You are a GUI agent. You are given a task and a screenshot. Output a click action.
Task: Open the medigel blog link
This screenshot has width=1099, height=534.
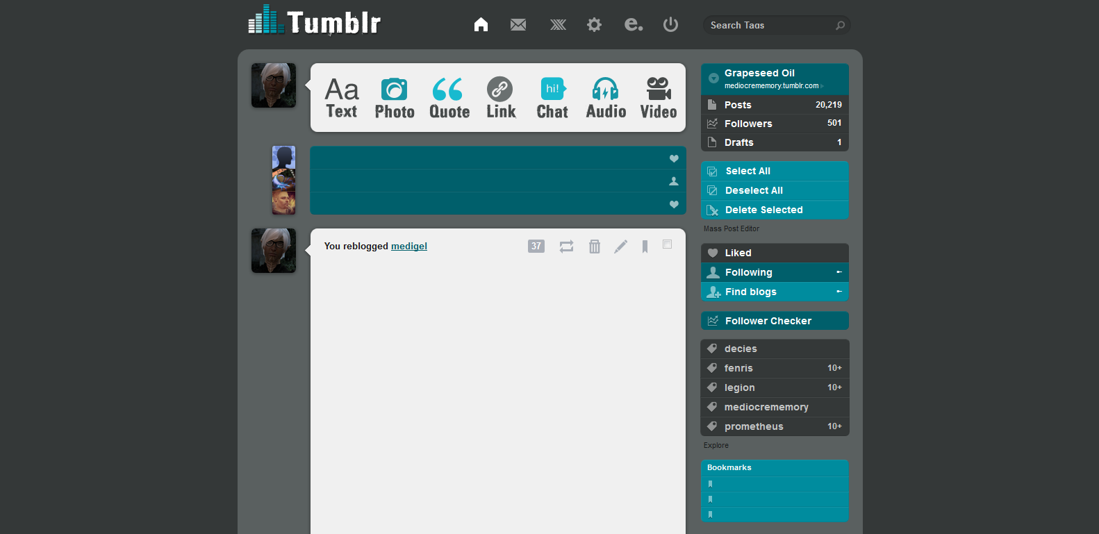click(409, 246)
